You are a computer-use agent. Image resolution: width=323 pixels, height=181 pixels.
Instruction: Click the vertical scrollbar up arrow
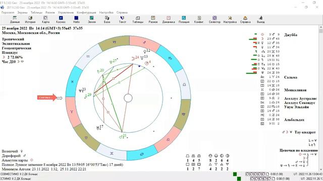(x=321, y=27)
